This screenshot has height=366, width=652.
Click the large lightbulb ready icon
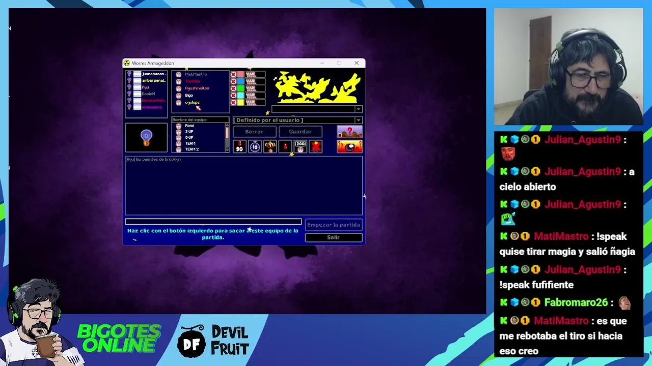point(146,137)
